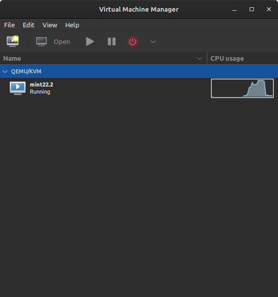Click the mint22.2 running monitor icon

click(x=18, y=88)
